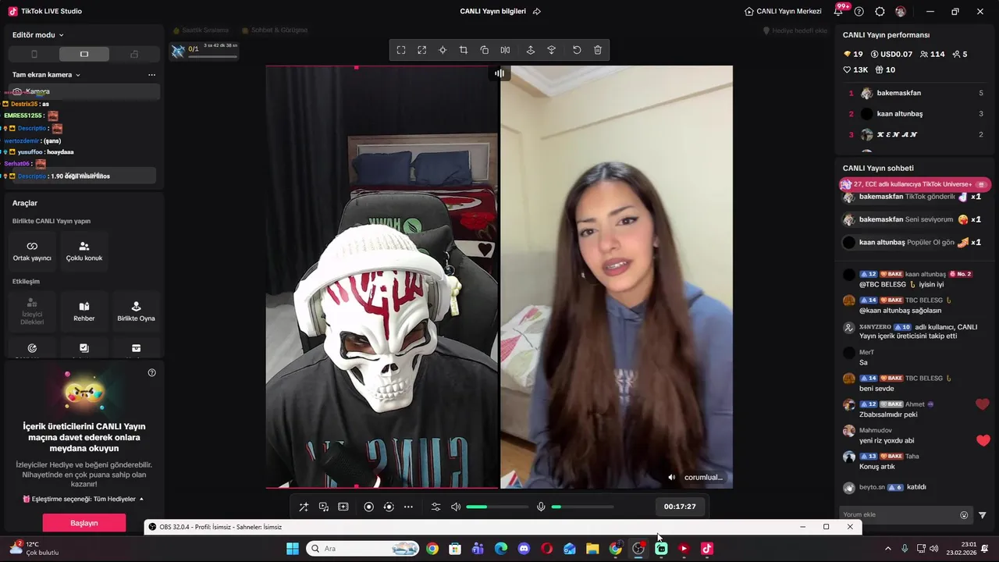This screenshot has height=562, width=999.
Task: Start recording with the record button
Action: point(368,507)
